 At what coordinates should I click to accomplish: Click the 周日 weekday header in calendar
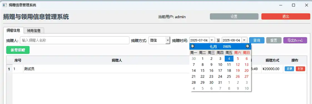(x=247, y=53)
